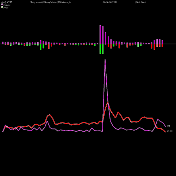Click the red price line highest peak
The image size is (176, 176).
108,102
